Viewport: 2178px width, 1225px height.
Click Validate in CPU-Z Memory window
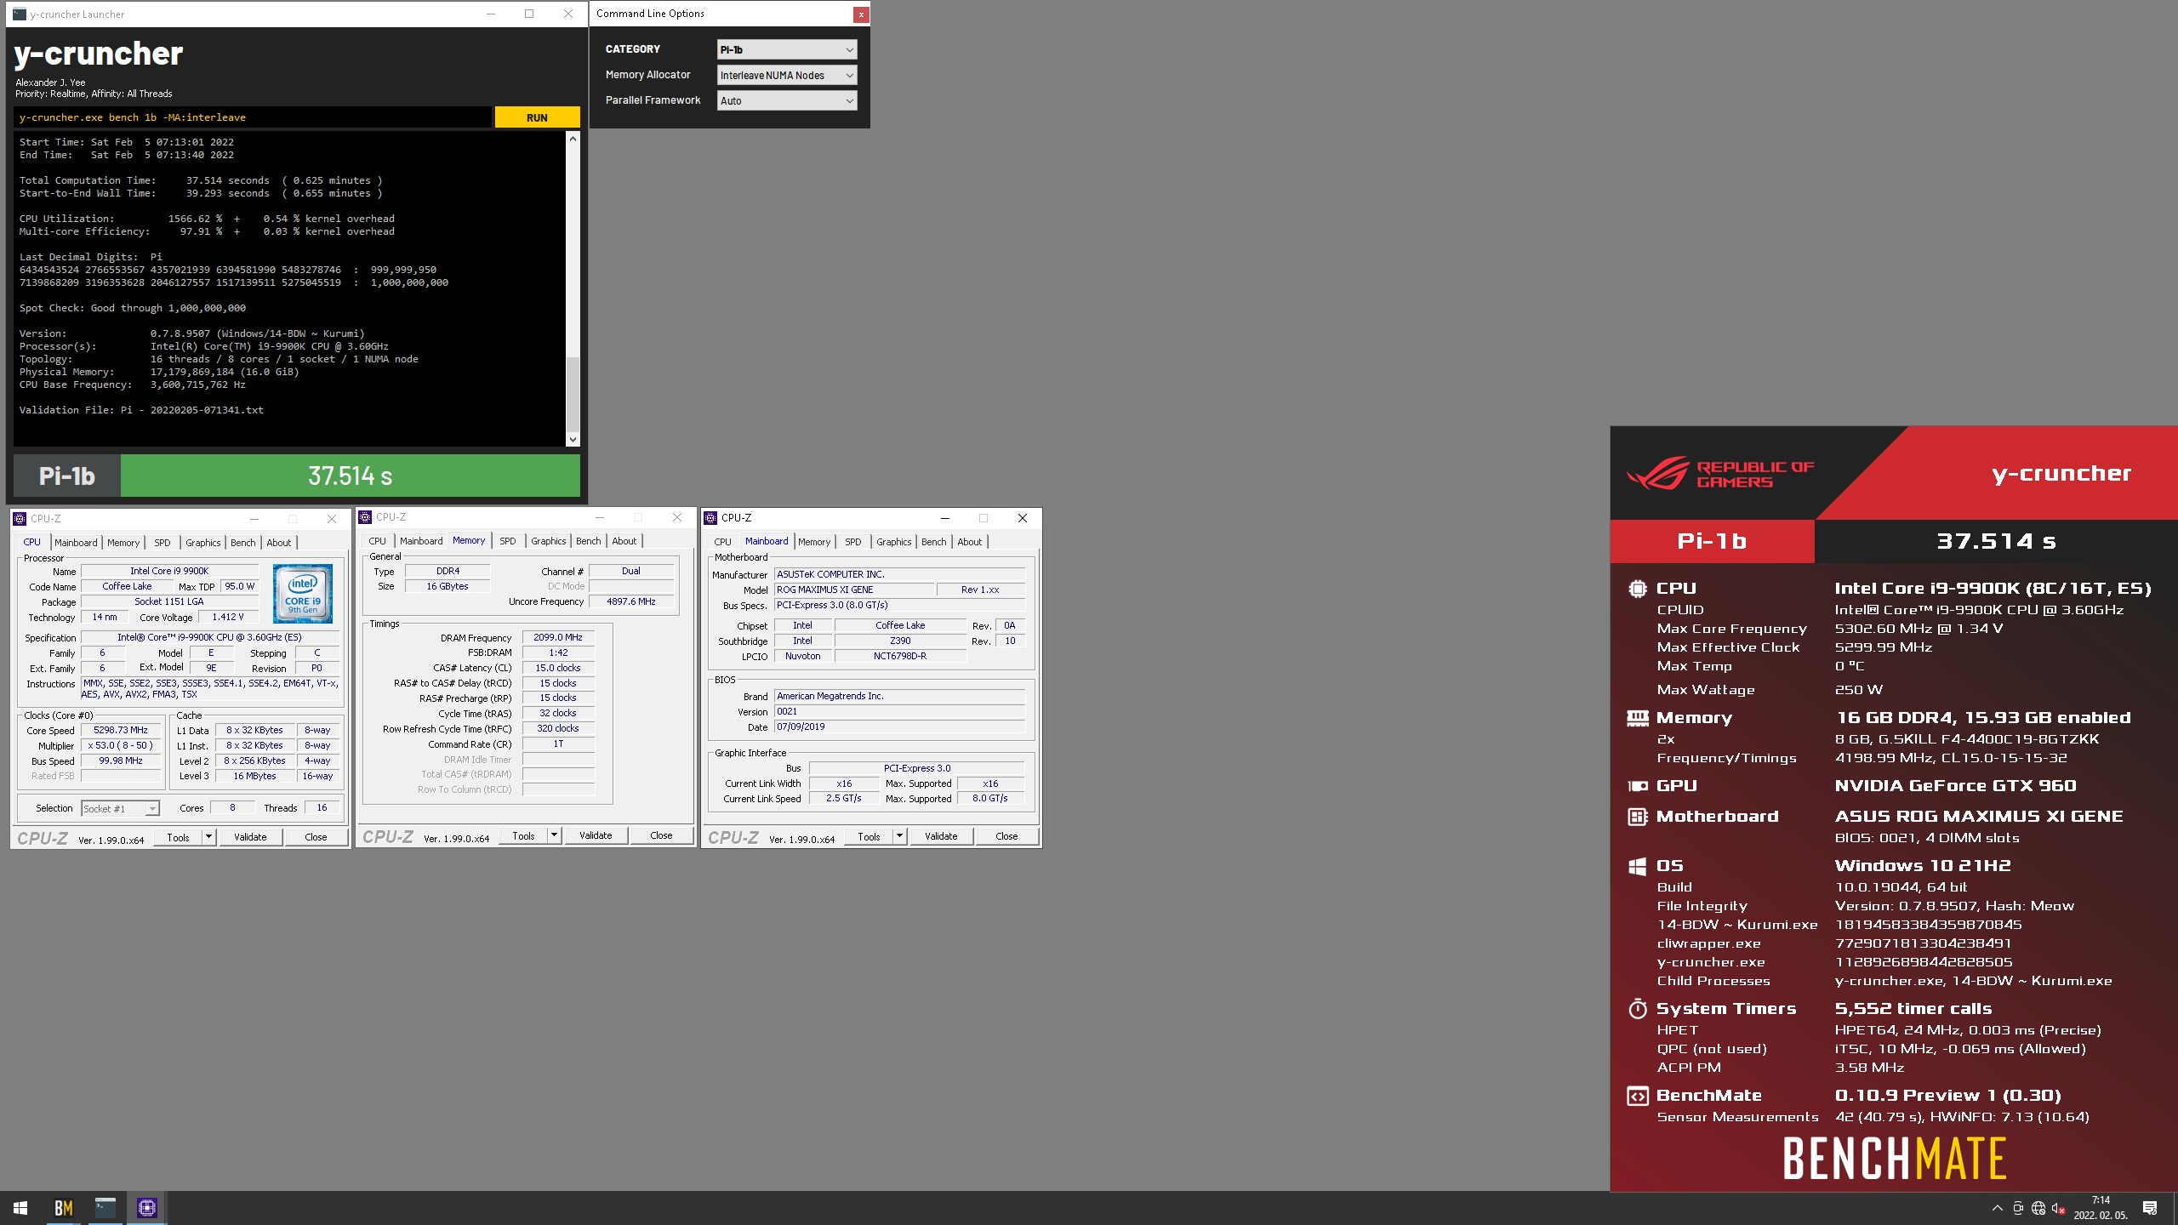coord(596,835)
